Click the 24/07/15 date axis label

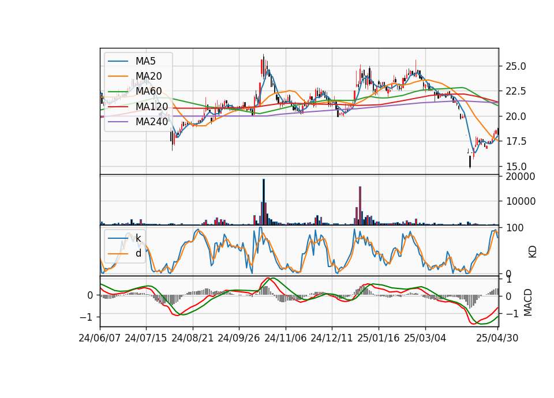pyautogui.click(x=145, y=338)
